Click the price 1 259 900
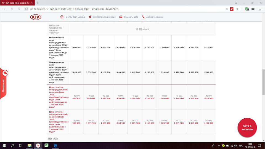 [179, 48]
